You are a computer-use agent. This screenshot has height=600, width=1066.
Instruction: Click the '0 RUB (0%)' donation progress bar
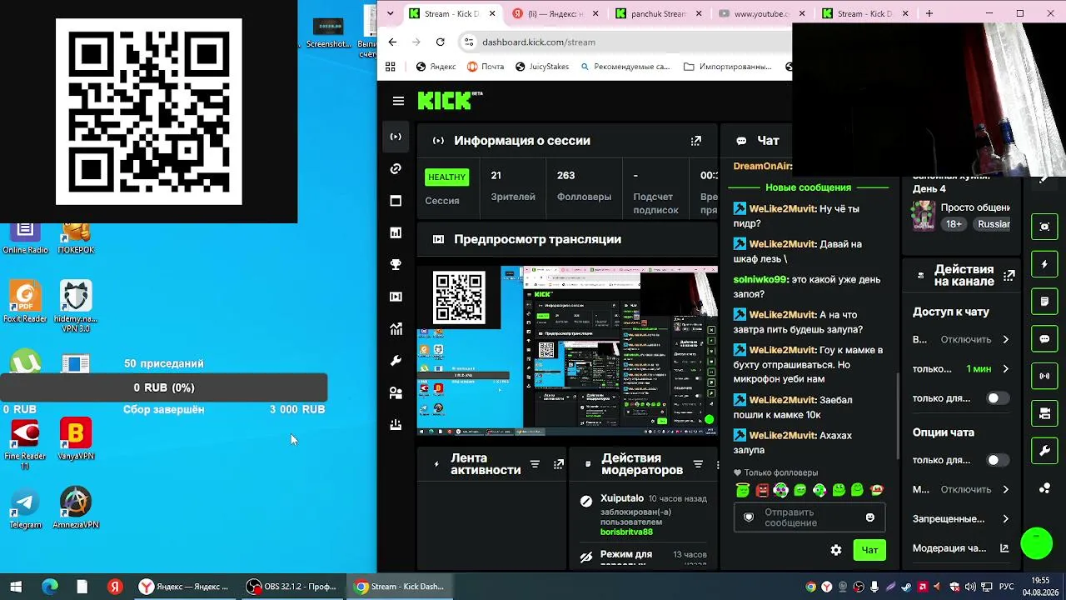point(164,387)
